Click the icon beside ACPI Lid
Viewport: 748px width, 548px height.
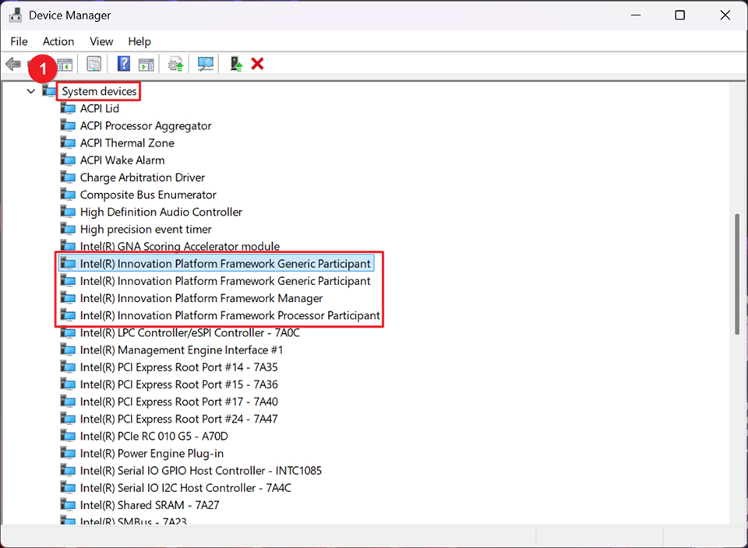click(69, 108)
